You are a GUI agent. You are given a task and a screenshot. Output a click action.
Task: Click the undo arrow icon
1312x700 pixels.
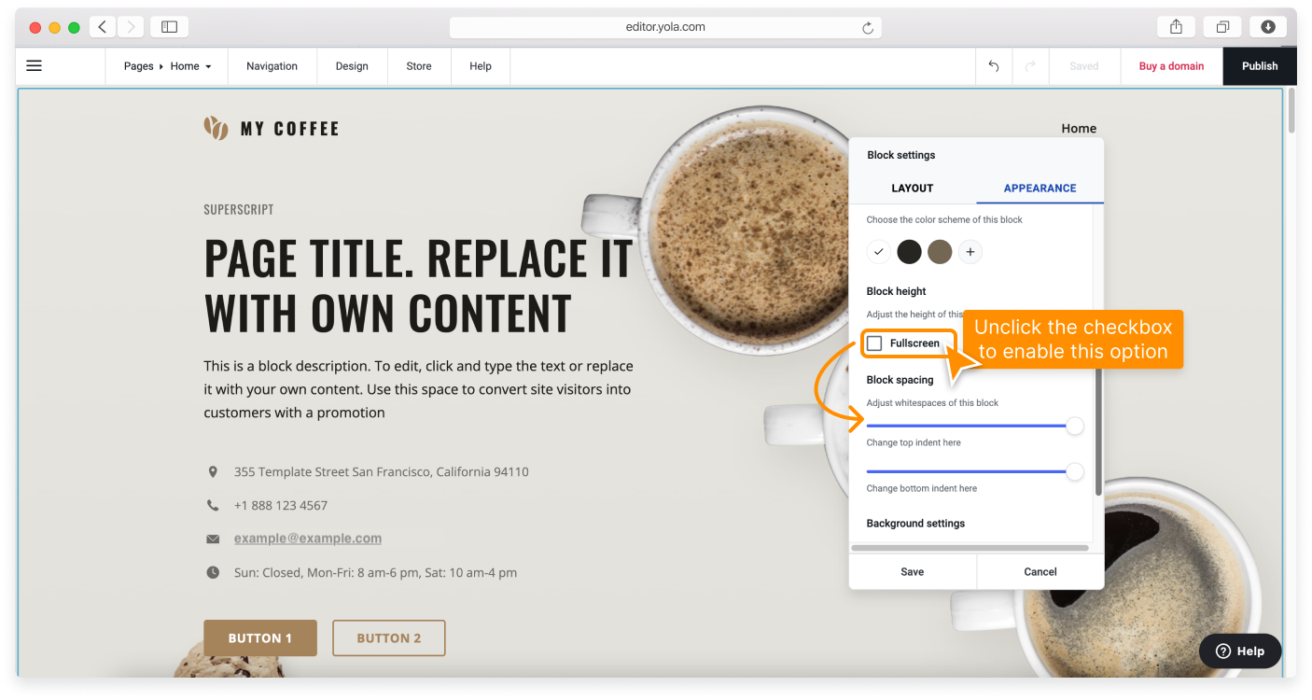tap(994, 66)
